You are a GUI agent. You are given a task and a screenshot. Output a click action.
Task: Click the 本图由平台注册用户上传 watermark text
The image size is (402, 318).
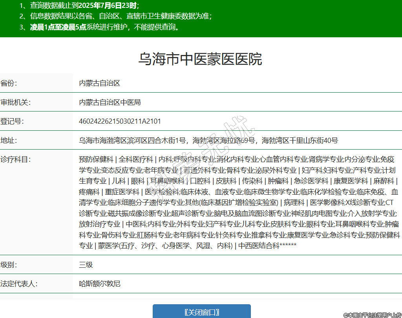[x=372, y=315]
